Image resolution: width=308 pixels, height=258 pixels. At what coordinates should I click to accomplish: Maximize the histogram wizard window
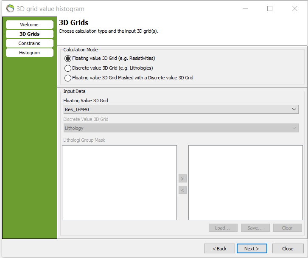pos(270,8)
